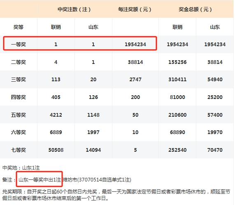This screenshot has height=205, width=235.
Task: Click the value 68890
Action: pos(177,132)
